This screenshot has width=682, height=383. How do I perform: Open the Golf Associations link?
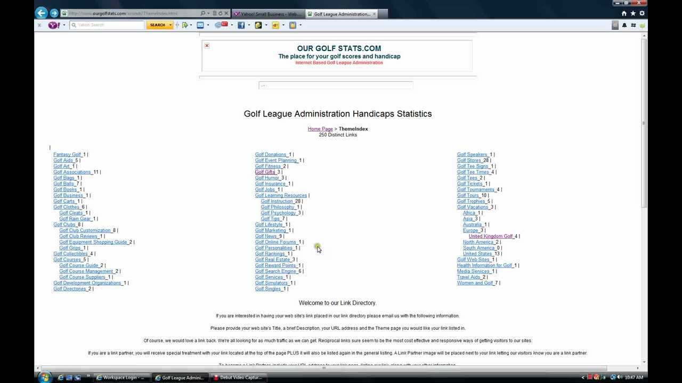coord(72,172)
